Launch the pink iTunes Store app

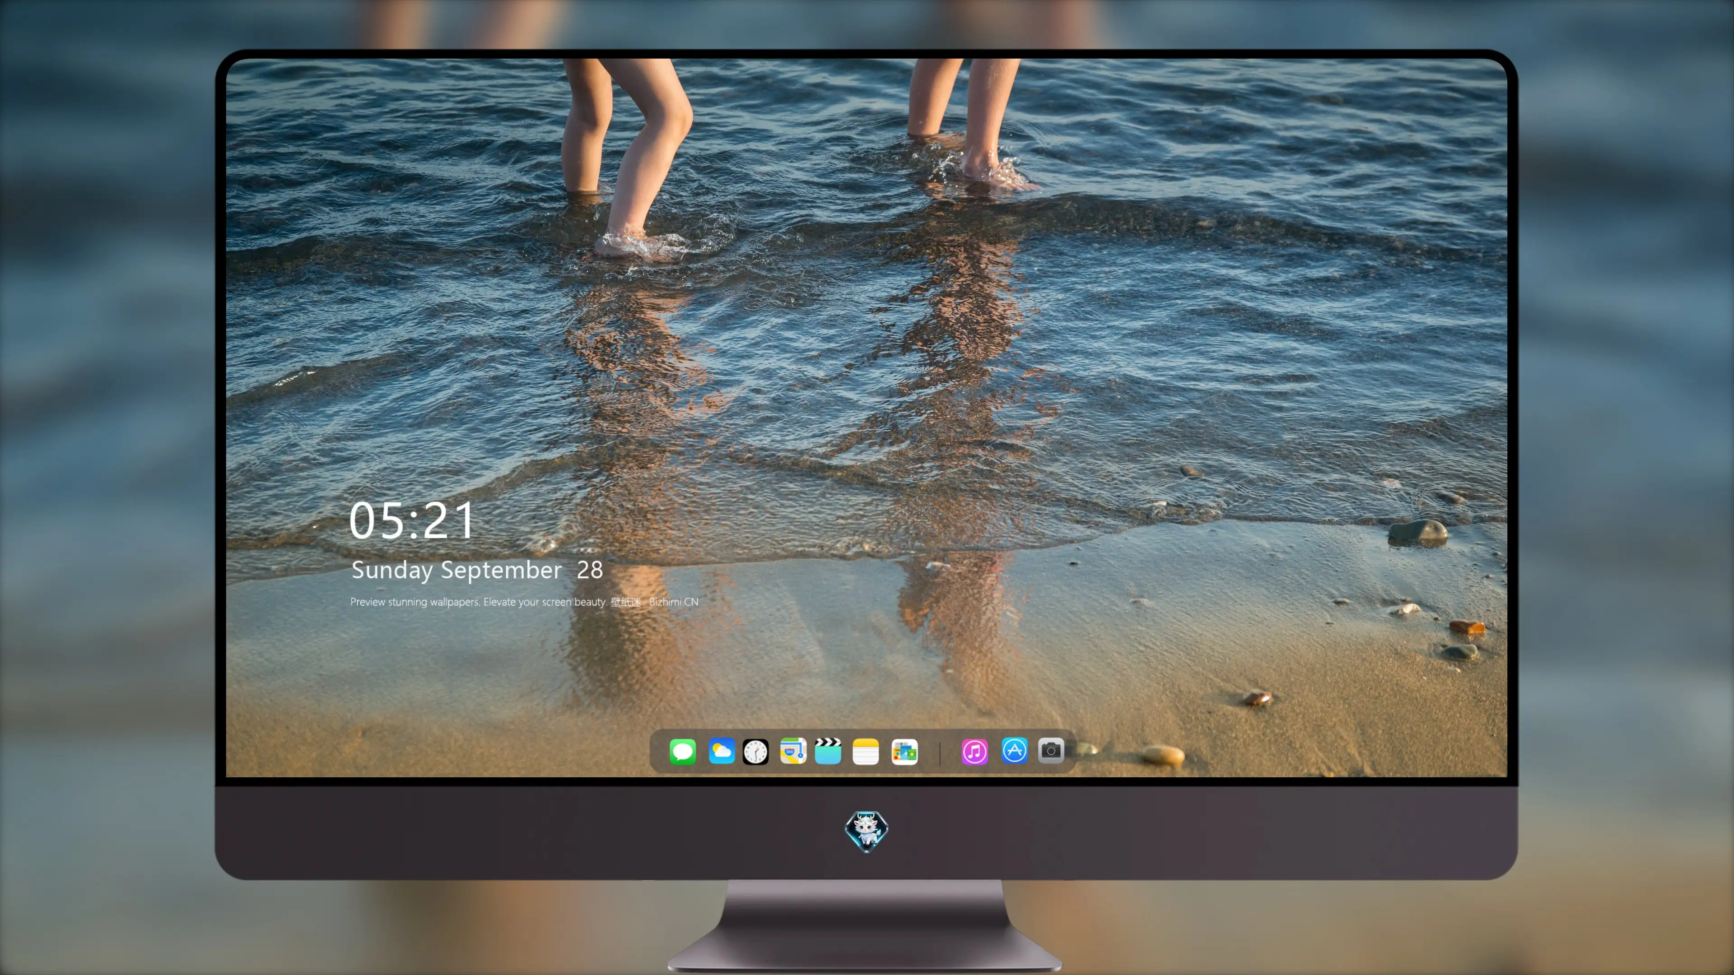[x=975, y=752]
